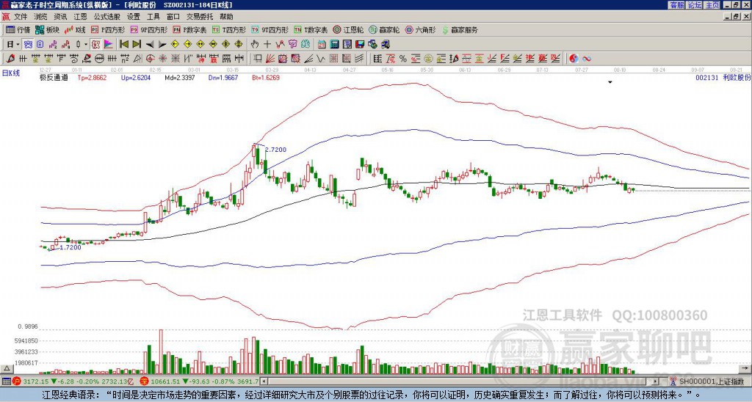This screenshot has height=402, width=752.
Task: Open the 公式选股 menu
Action: [107, 17]
